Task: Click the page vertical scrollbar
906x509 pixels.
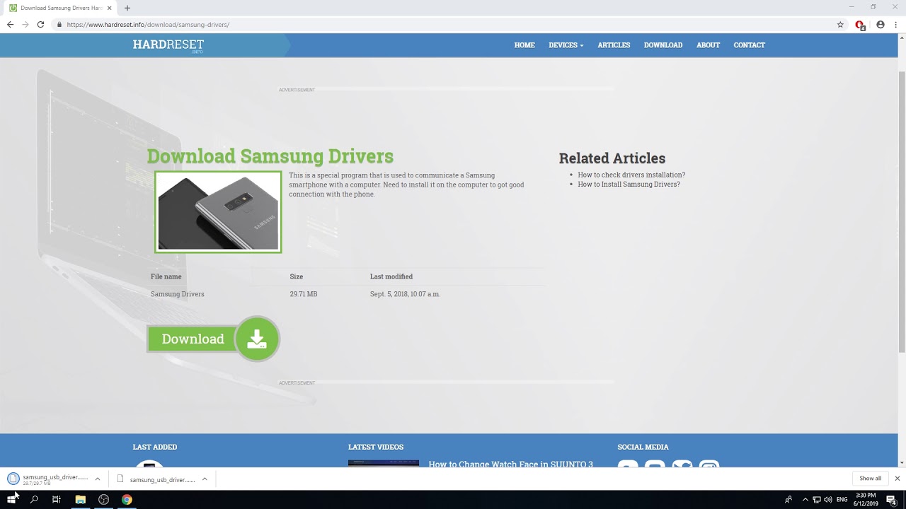Action: (902, 212)
